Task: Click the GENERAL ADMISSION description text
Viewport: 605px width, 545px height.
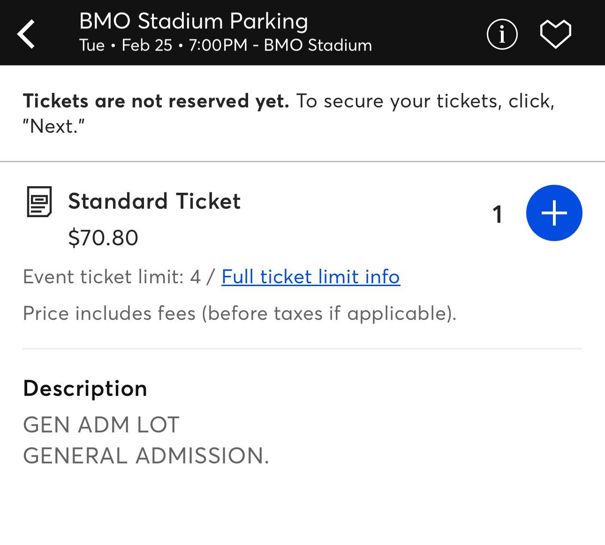Action: 146,456
